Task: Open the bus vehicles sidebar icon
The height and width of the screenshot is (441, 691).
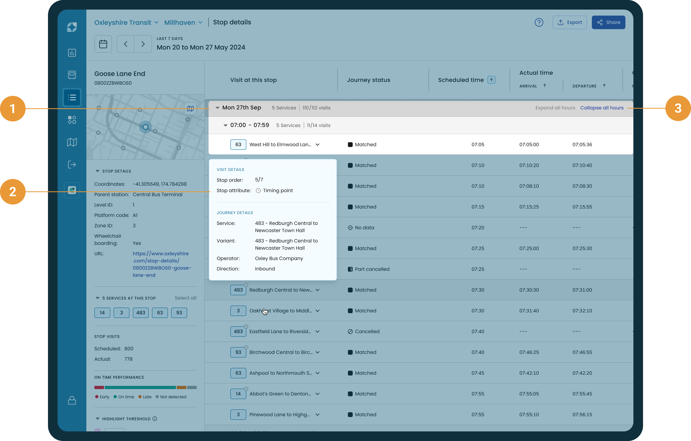Action: [x=72, y=75]
